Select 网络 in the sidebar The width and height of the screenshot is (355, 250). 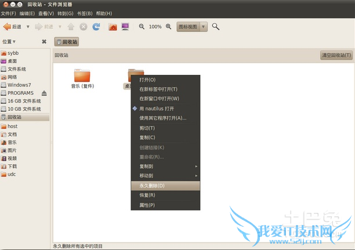(x=25, y=77)
